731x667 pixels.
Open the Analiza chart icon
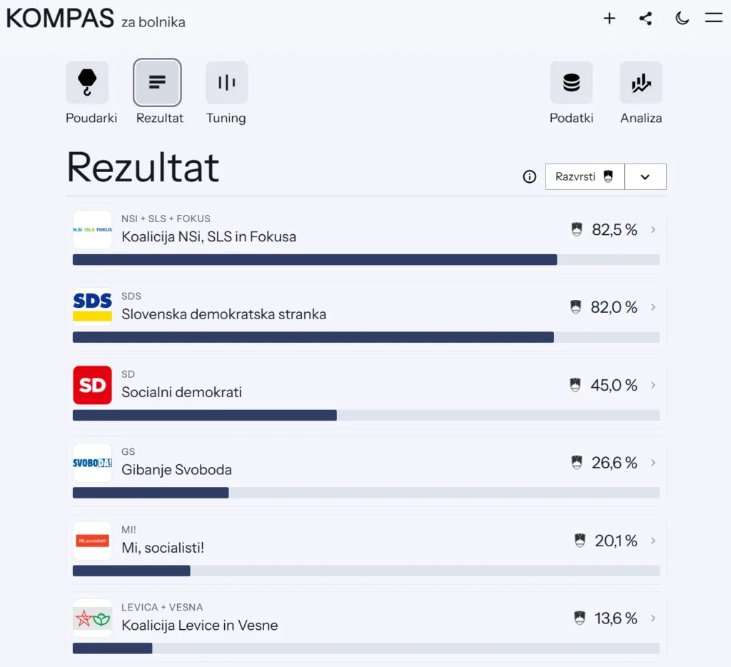[x=640, y=83]
